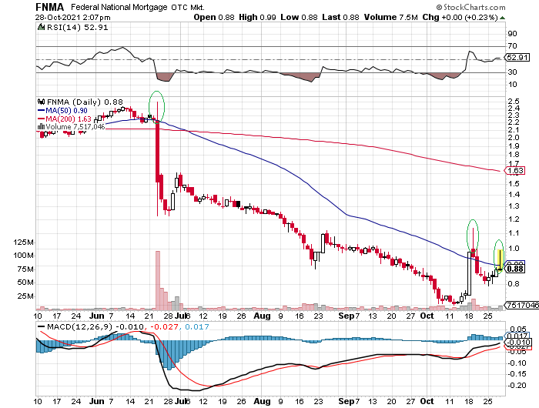Screen dimensions: 539x408
Task: Click the volume bars icon in legend
Action: click(x=41, y=127)
